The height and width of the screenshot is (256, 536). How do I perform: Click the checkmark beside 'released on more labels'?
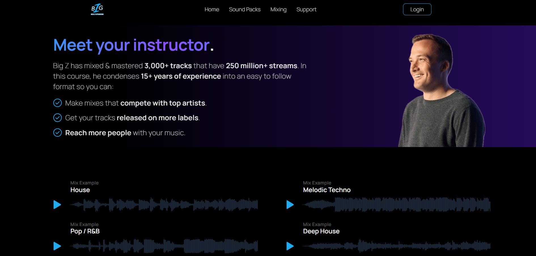tap(57, 118)
